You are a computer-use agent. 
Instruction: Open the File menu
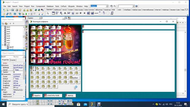pyautogui.click(x=5, y=6)
